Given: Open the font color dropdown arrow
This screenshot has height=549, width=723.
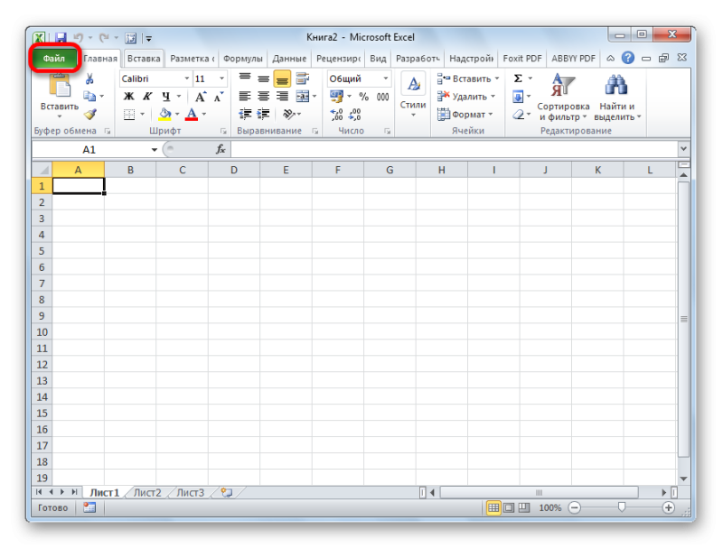Looking at the screenshot, I should [x=204, y=114].
